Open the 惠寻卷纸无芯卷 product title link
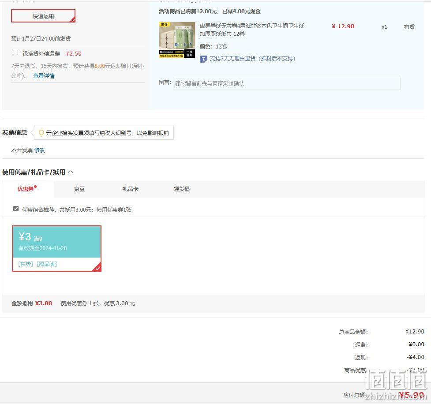431x404 pixels. pyautogui.click(x=252, y=30)
